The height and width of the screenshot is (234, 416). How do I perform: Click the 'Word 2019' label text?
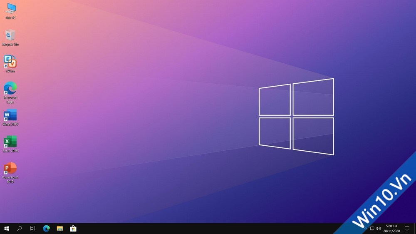click(10, 124)
